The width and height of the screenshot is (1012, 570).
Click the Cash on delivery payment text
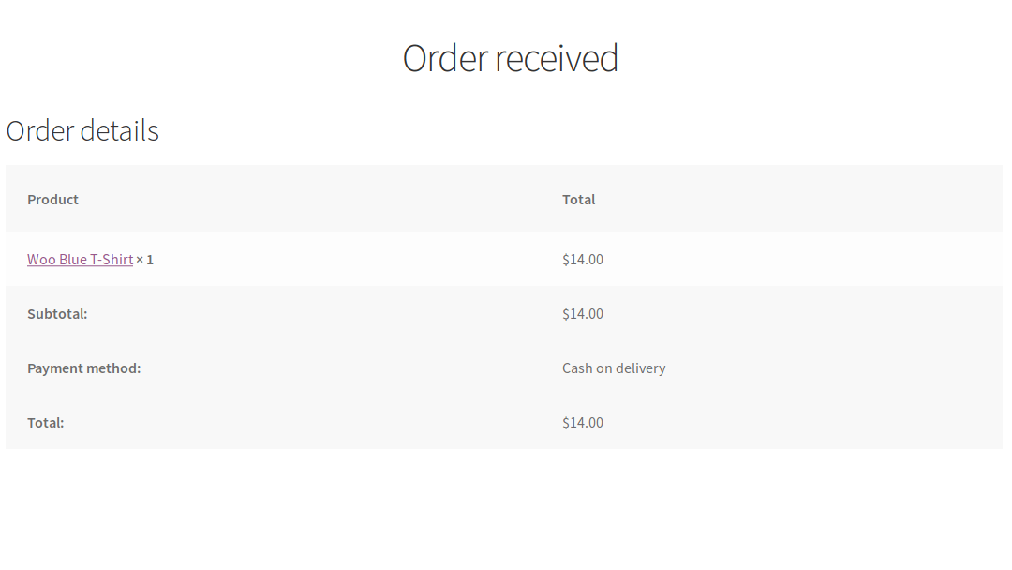pos(614,367)
